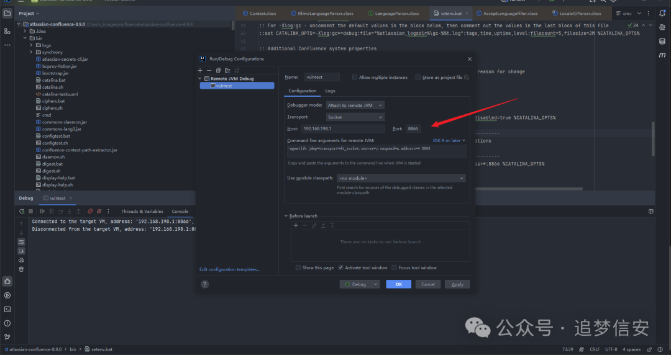Open the Project tool window icon

[7, 14]
